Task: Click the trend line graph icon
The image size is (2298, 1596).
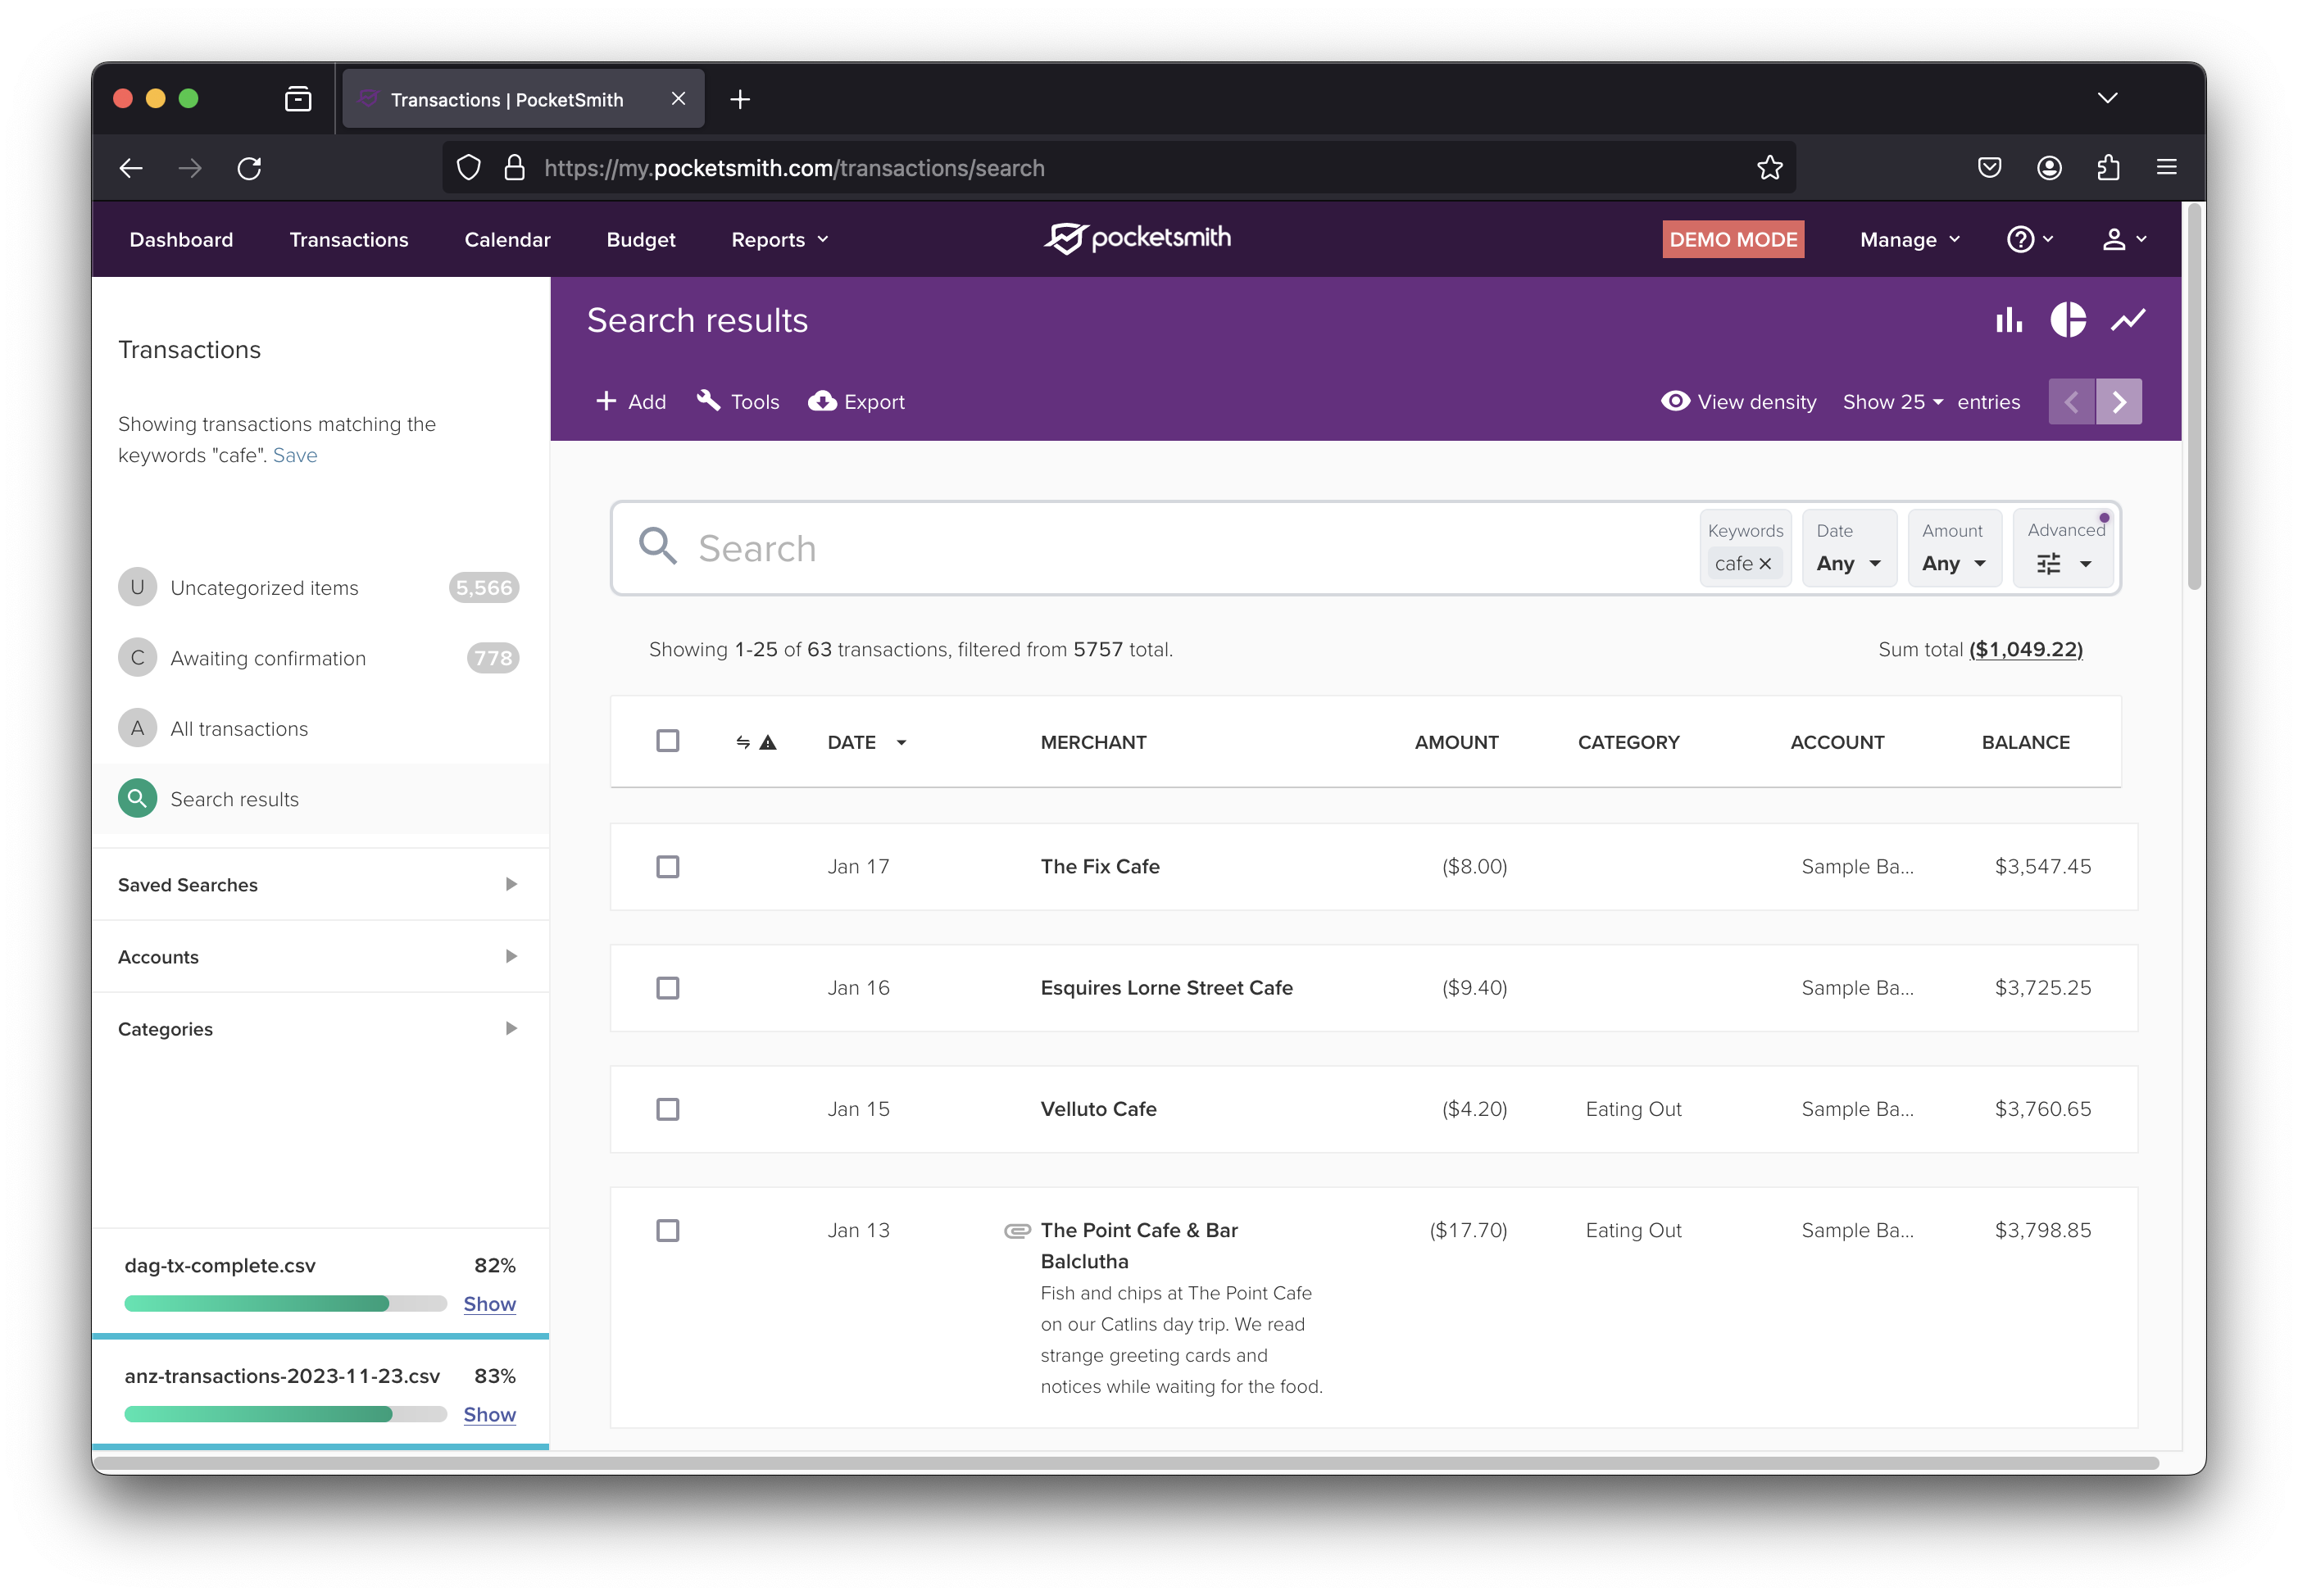Action: coord(2127,320)
